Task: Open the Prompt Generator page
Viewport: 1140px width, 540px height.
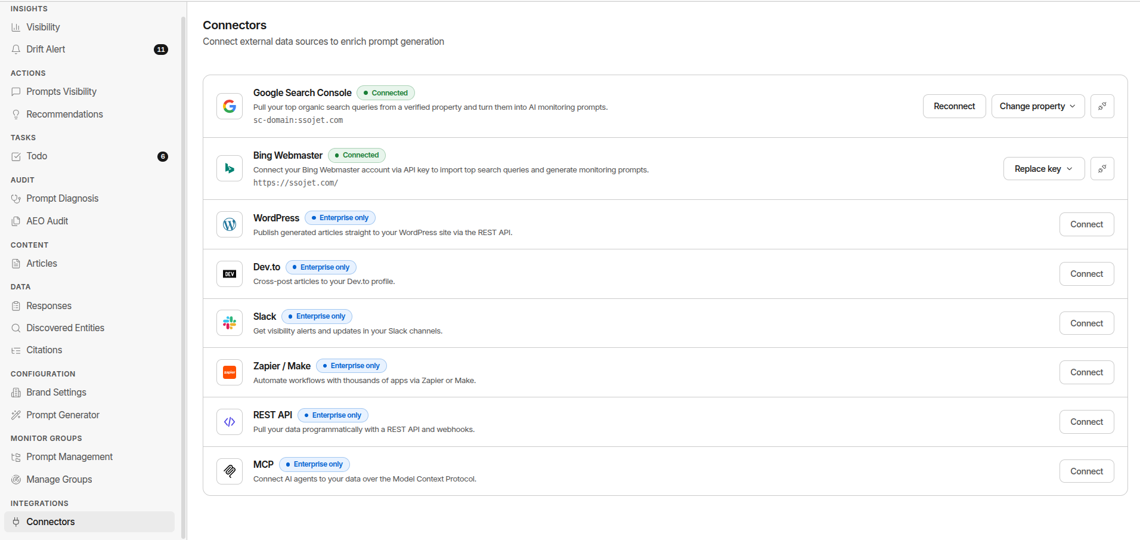Action: pos(89,415)
